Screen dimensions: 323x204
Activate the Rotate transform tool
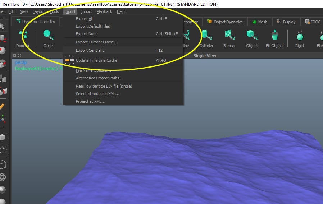point(3,51)
